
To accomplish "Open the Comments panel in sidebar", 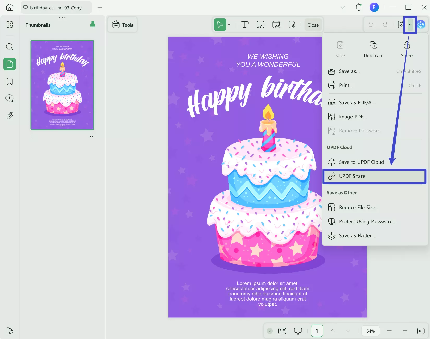I will tap(9, 98).
